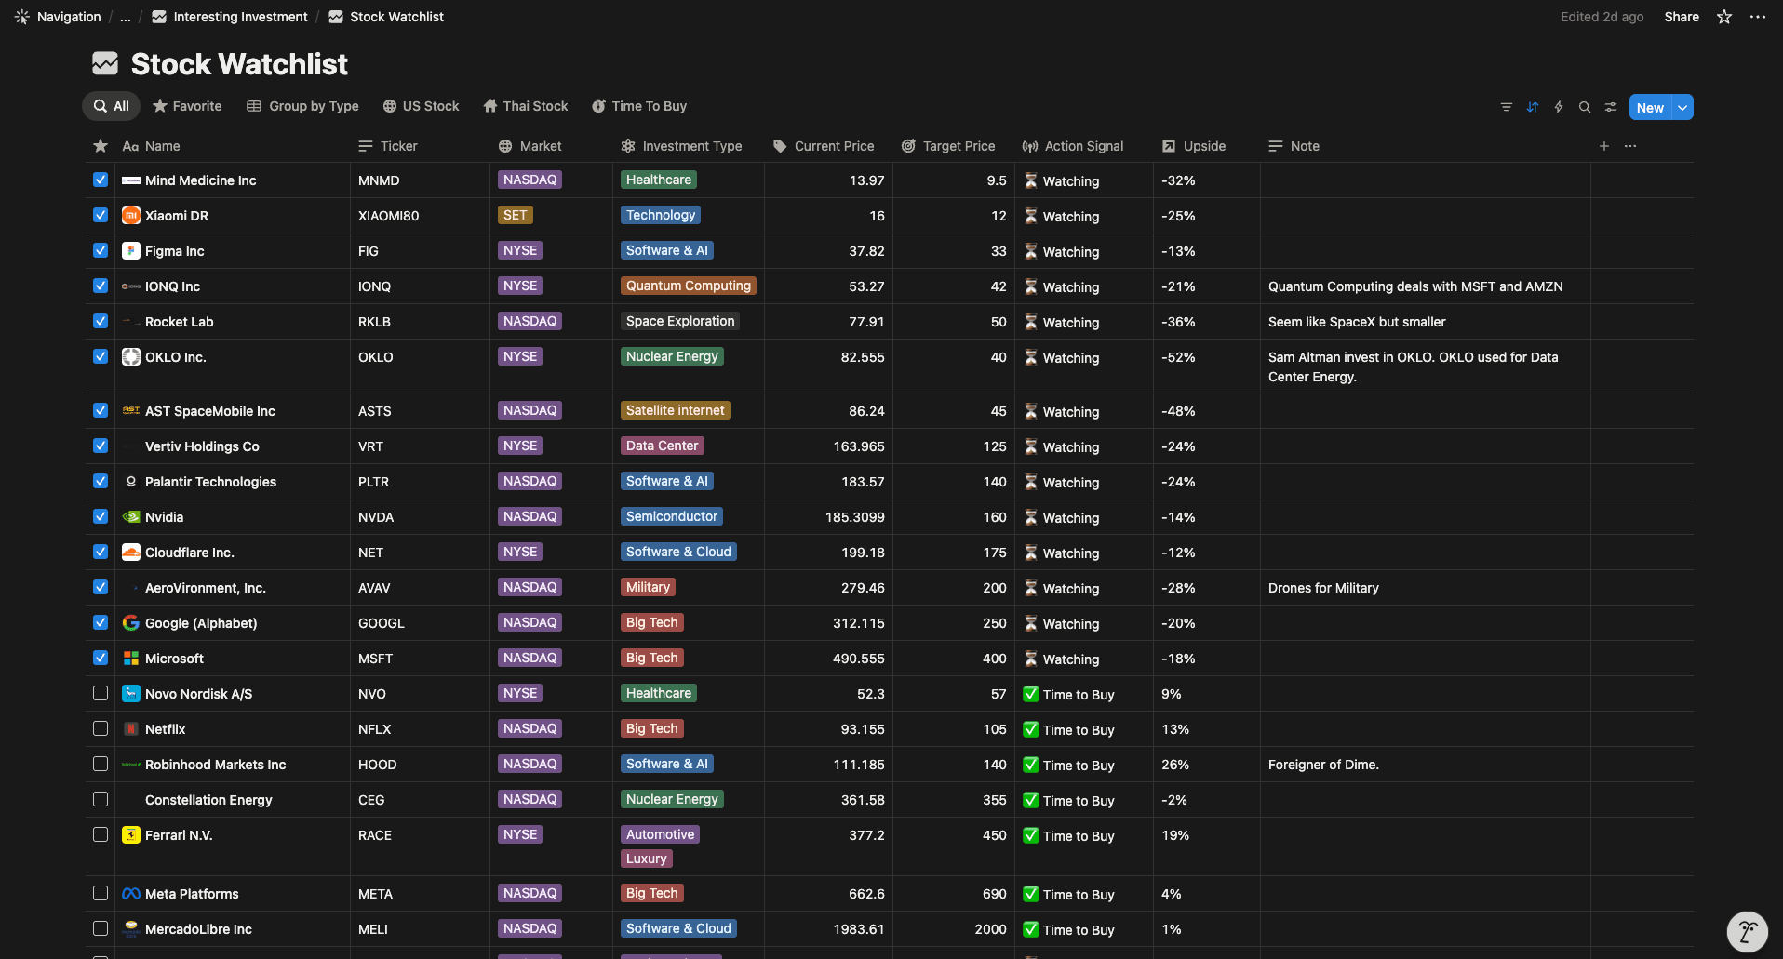Click the favorite star column header
Image resolution: width=1783 pixels, height=959 pixels.
pos(101,146)
